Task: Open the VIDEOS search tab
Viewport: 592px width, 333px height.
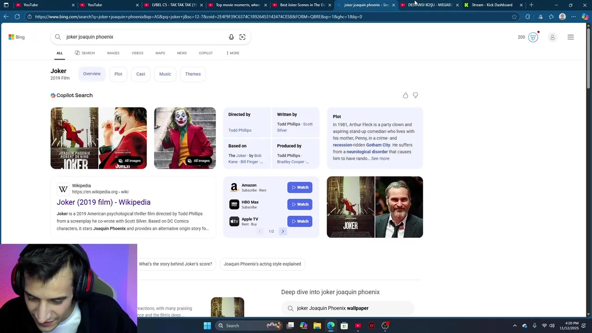Action: pyautogui.click(x=137, y=53)
